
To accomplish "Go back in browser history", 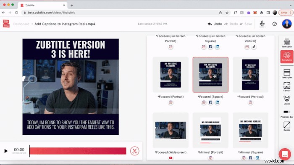I will [3, 13].
